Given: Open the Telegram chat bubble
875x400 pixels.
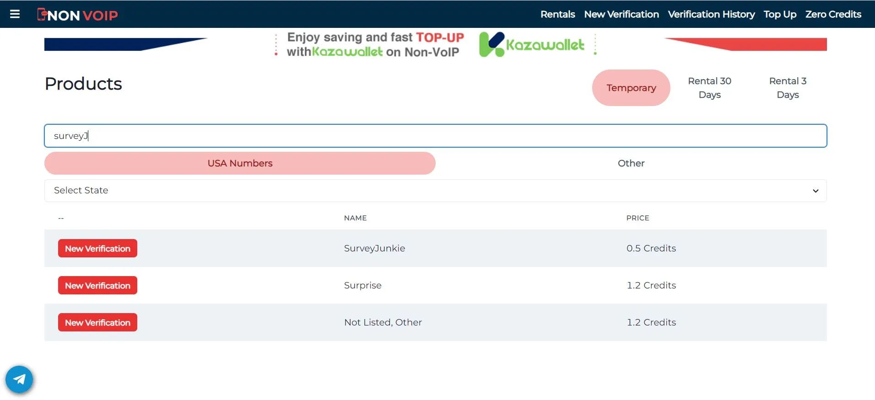Looking at the screenshot, I should tap(19, 379).
